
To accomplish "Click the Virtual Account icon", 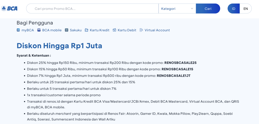I will [141, 30].
